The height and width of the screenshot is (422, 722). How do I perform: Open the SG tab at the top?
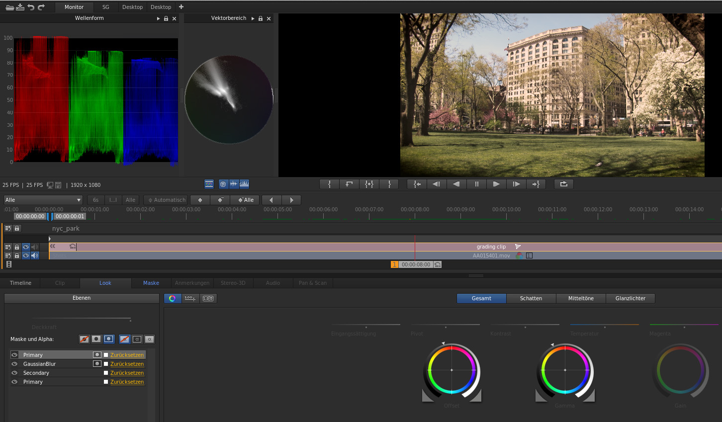pos(105,7)
